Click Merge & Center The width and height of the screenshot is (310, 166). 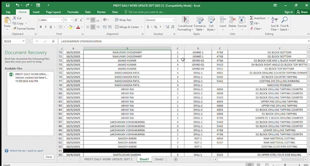click(x=127, y=27)
